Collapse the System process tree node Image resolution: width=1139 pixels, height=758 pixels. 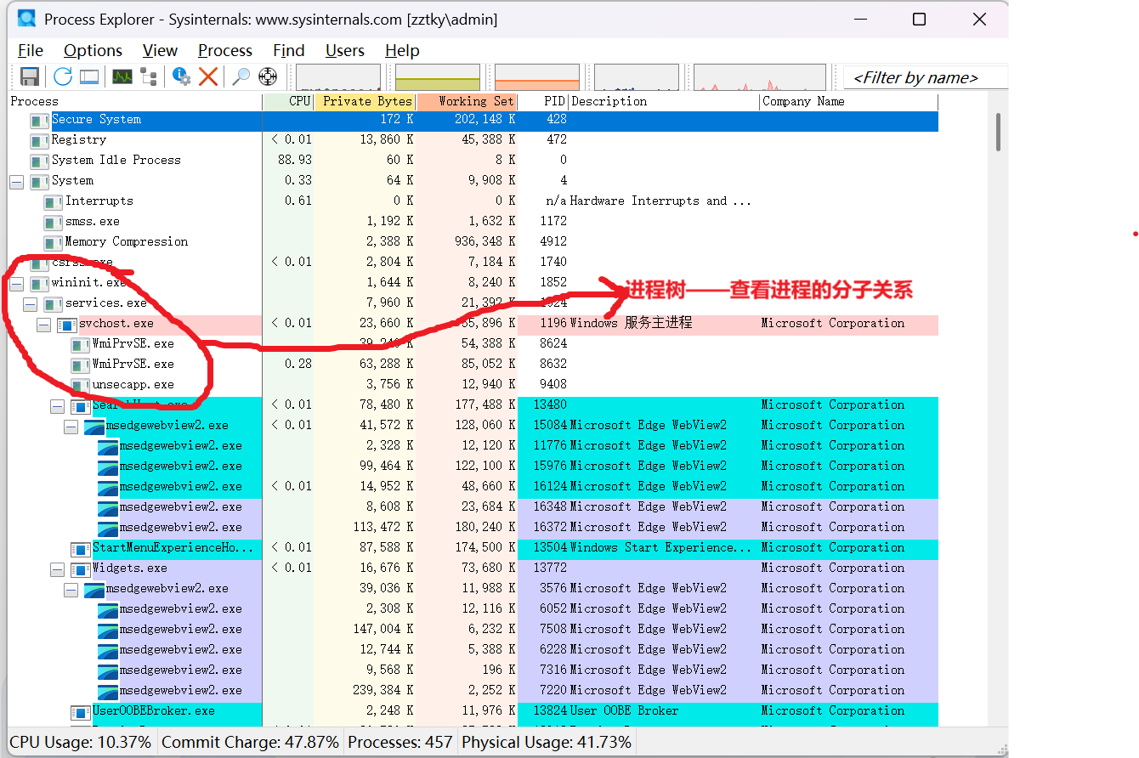tap(16, 181)
